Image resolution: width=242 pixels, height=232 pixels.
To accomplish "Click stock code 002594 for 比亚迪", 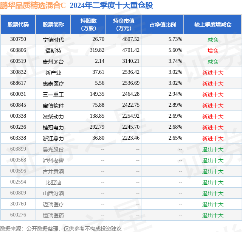I will (x=18, y=182).
